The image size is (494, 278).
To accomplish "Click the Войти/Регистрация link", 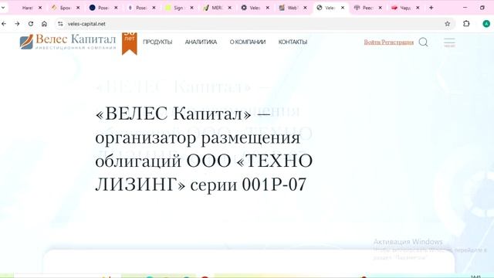I will pos(389,42).
